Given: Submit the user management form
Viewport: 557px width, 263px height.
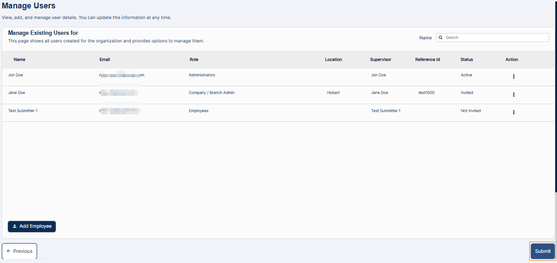Looking at the screenshot, I should 542,251.
